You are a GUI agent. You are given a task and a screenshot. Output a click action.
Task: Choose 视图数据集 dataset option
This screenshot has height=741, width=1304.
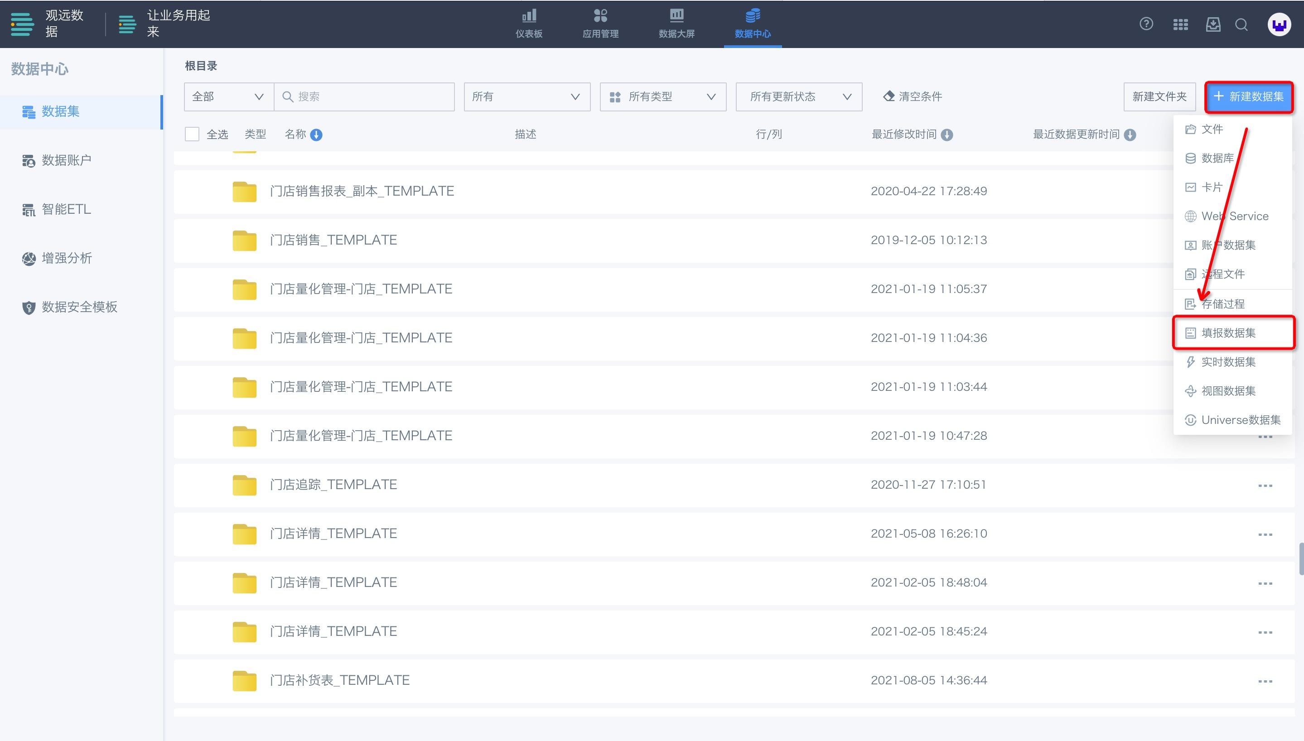tap(1232, 391)
